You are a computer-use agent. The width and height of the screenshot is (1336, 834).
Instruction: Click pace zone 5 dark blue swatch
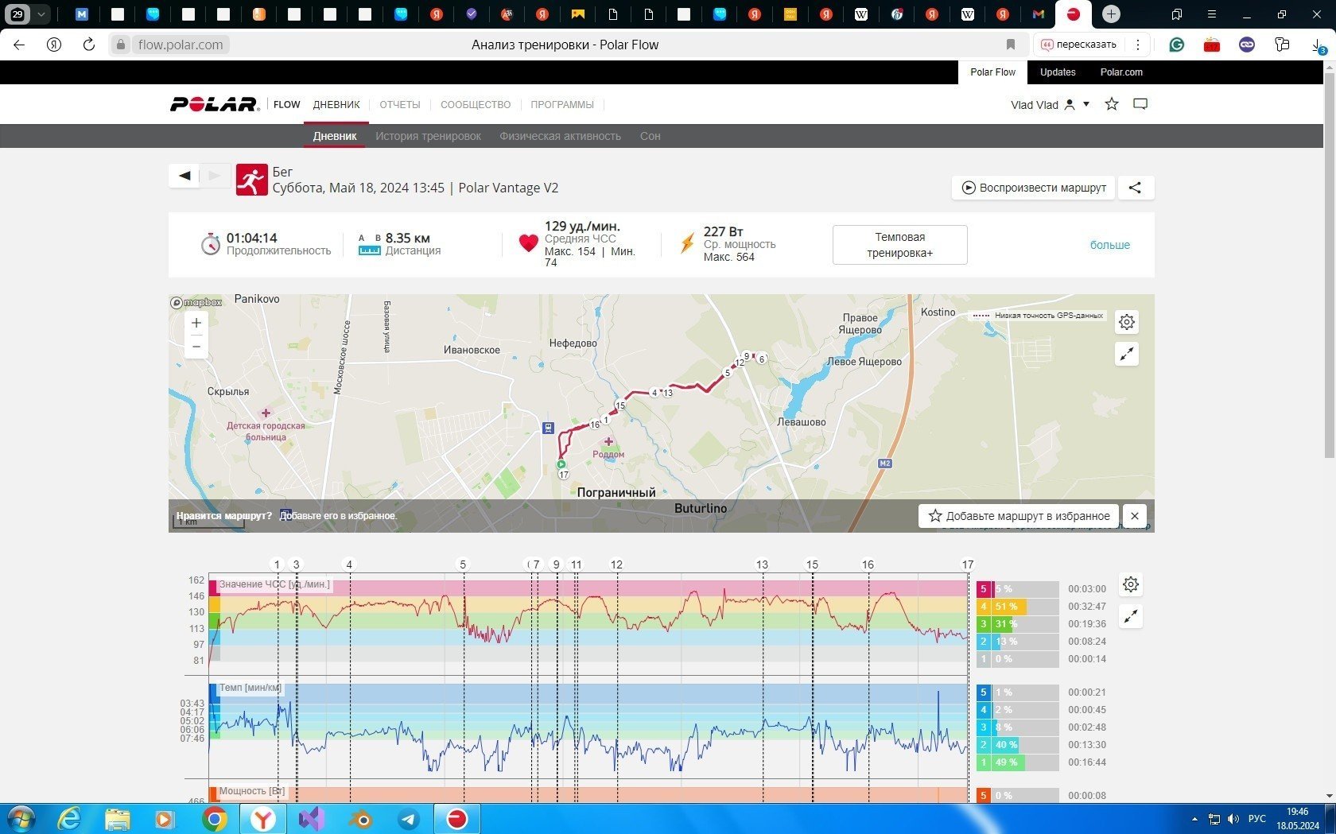pyautogui.click(x=984, y=692)
